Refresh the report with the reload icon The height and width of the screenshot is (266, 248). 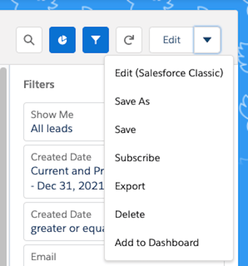(x=129, y=40)
